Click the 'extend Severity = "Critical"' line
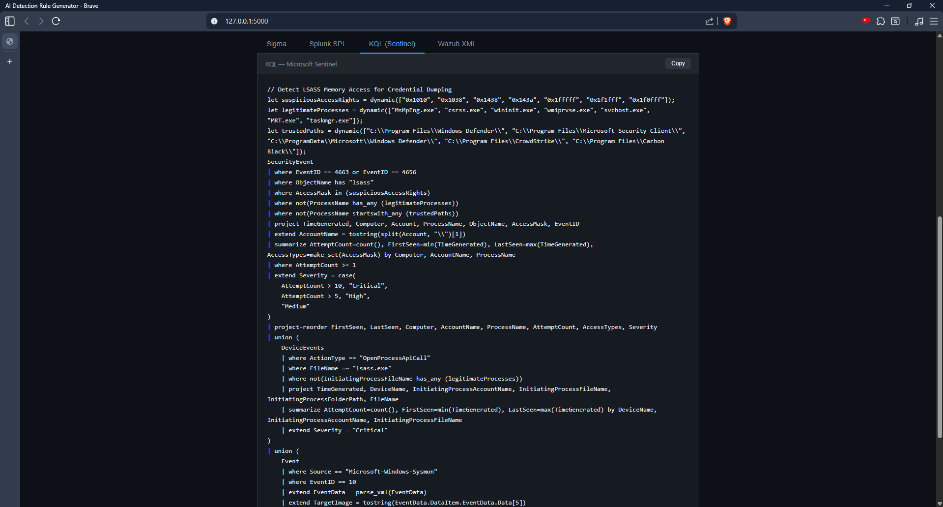This screenshot has height=507, width=943. tap(335, 430)
